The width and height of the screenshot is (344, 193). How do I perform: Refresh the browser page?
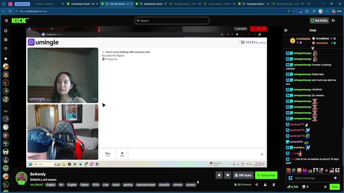10,11
